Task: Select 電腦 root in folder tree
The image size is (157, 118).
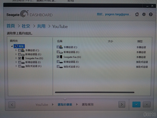Action: click(x=19, y=46)
